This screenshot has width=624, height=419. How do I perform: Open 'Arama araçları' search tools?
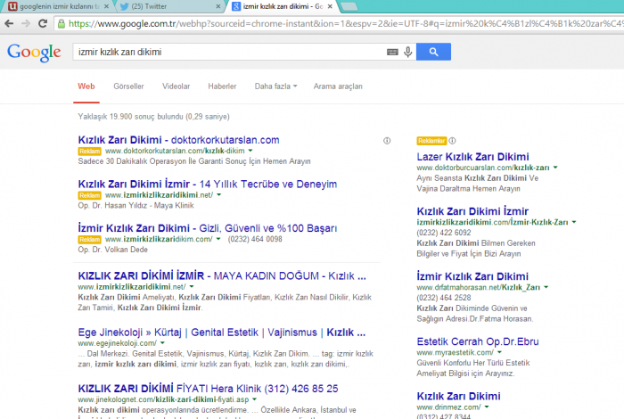pyautogui.click(x=338, y=86)
